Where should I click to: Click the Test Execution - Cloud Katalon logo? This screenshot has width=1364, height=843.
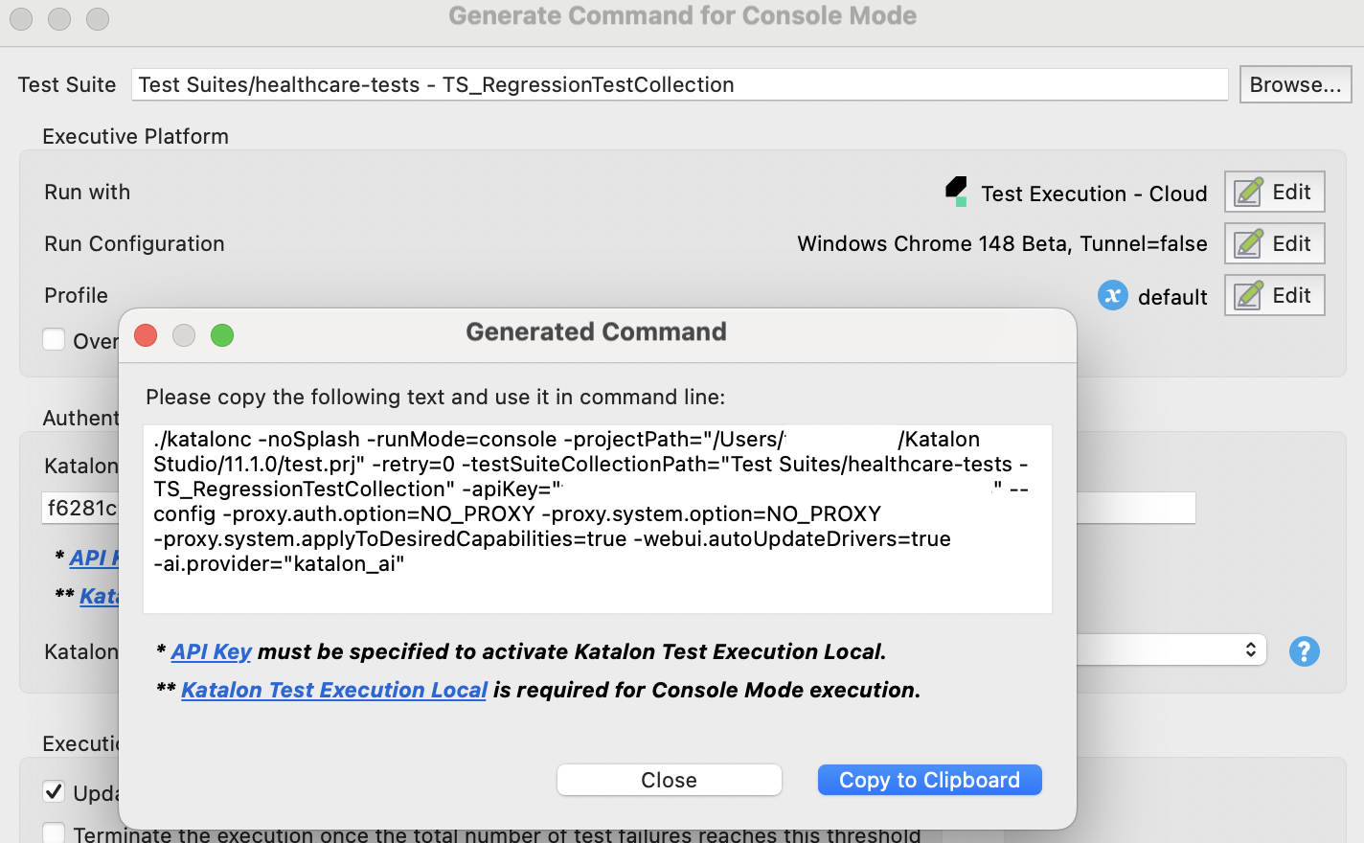[x=953, y=192]
